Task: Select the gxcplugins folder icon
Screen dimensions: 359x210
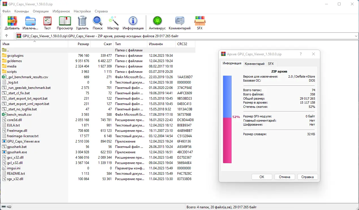Action: pyautogui.click(x=4, y=56)
